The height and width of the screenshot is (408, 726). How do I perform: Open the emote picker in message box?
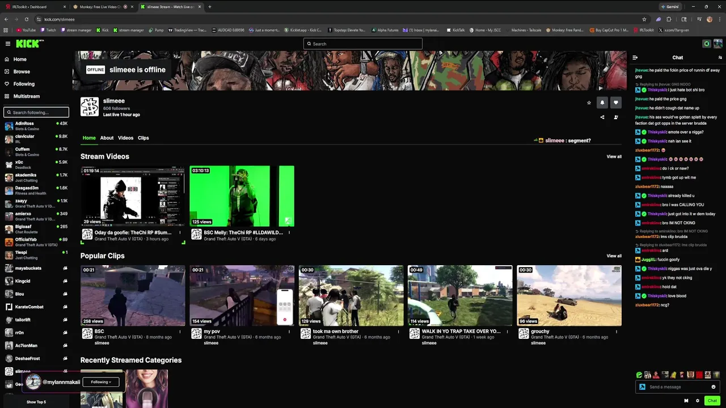tap(714, 387)
